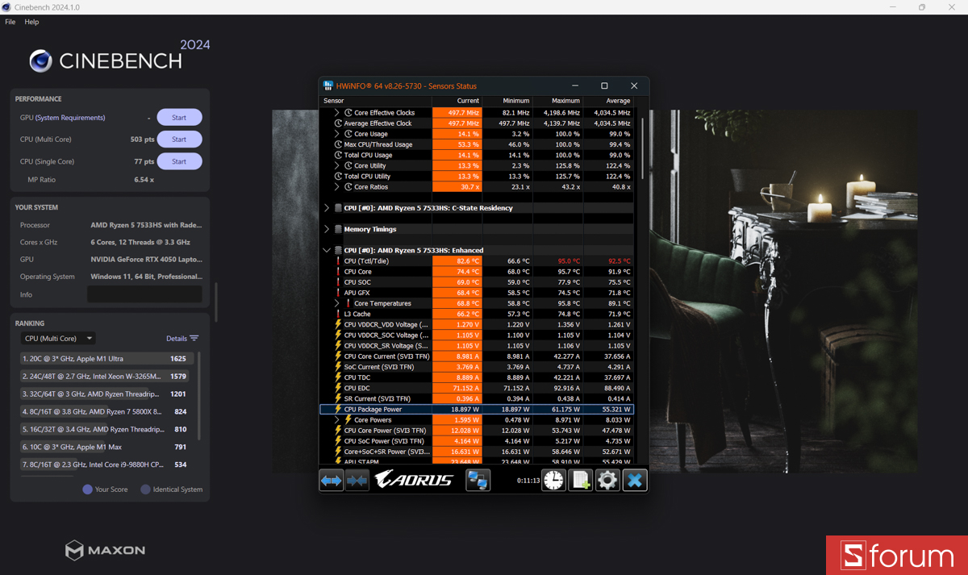
Task: Click the chip icon beside Memory Timings
Action: pos(339,229)
